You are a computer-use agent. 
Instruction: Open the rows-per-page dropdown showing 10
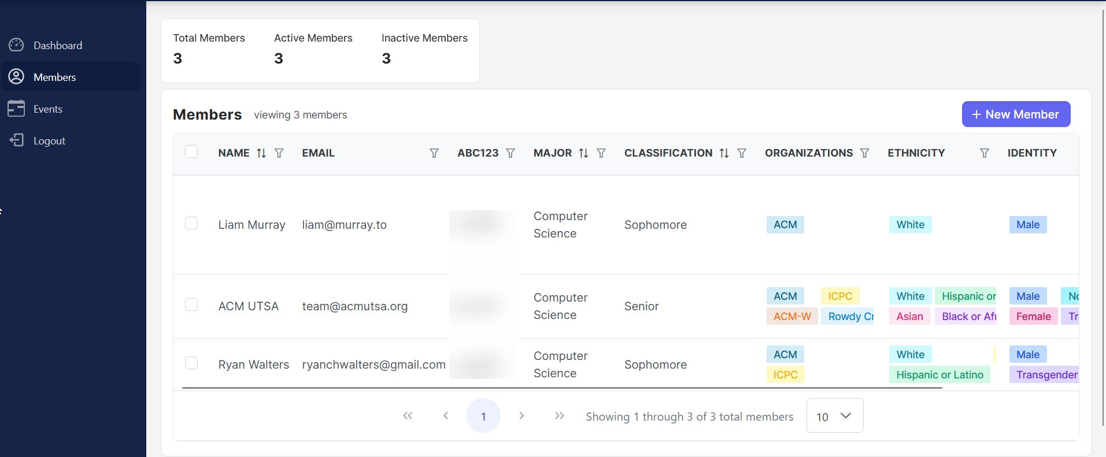point(834,416)
